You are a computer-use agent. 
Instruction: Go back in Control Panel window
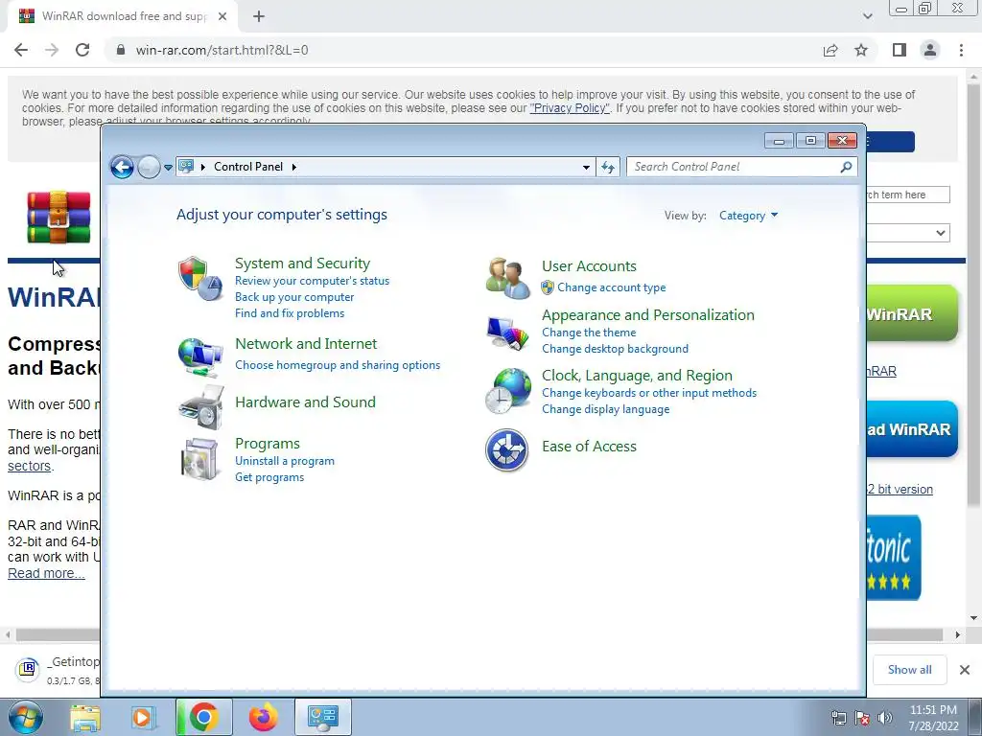point(122,167)
